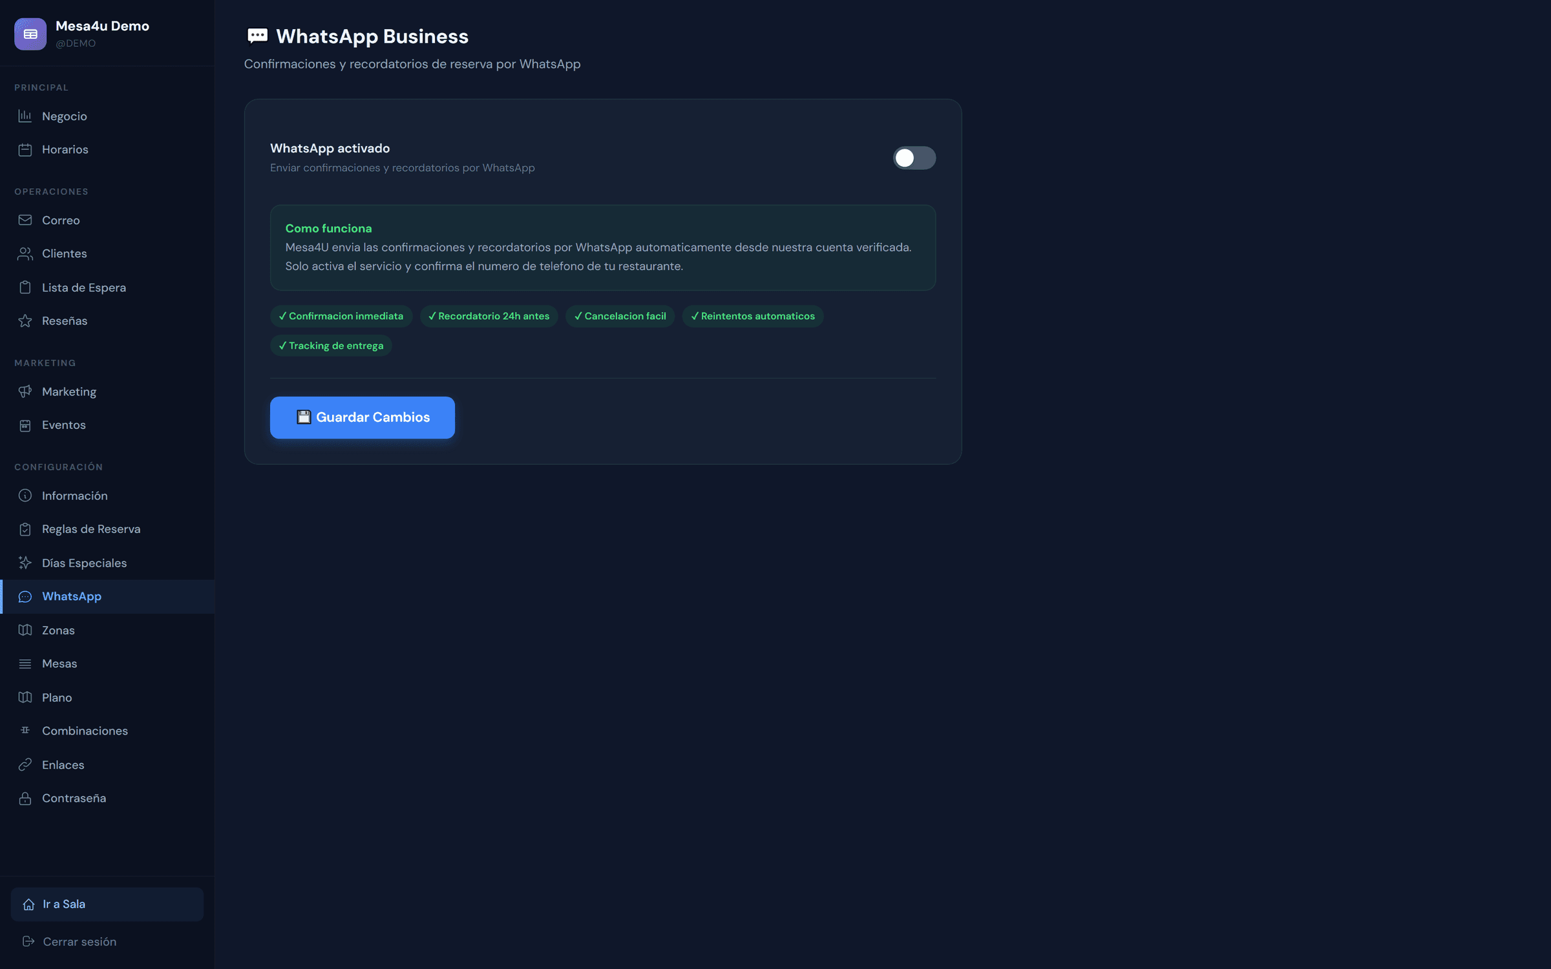
Task: Click the star icon next to Reseñas
Action: [x=25, y=321]
